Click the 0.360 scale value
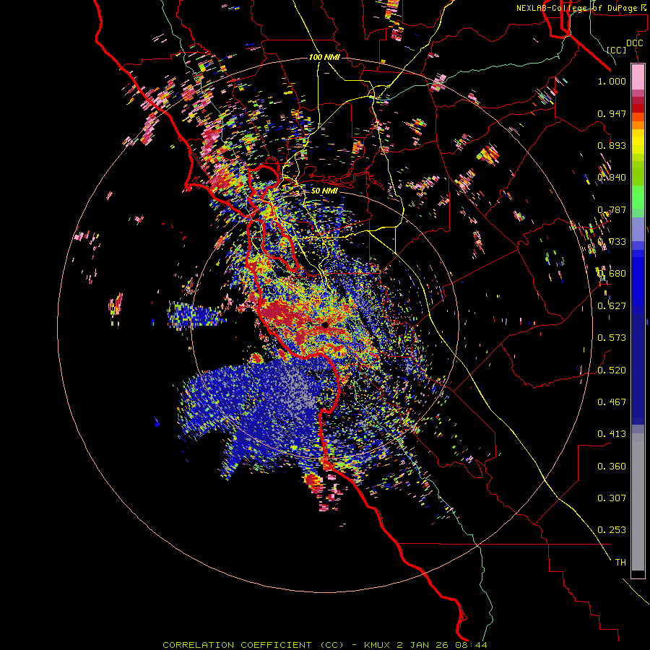Screen dimensions: 650x650 612,467
